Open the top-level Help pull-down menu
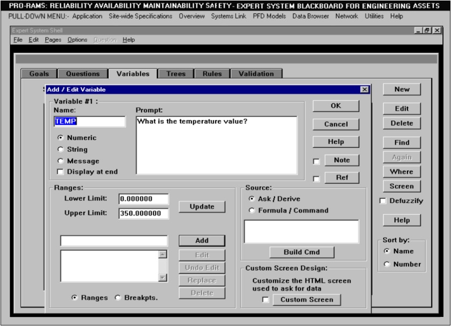Image resolution: width=451 pixels, height=326 pixels. 396,16
